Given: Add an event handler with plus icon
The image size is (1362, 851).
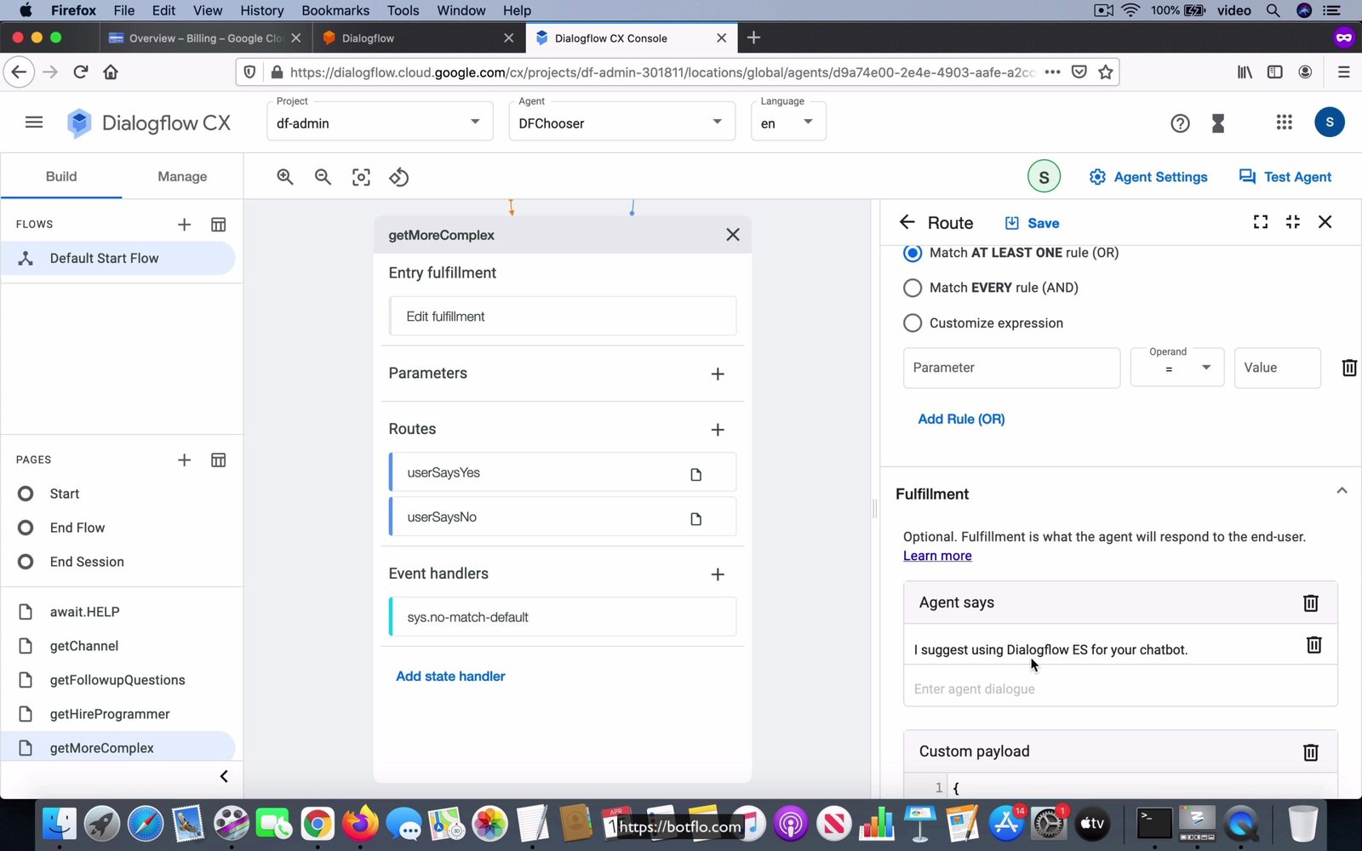Looking at the screenshot, I should coord(718,574).
